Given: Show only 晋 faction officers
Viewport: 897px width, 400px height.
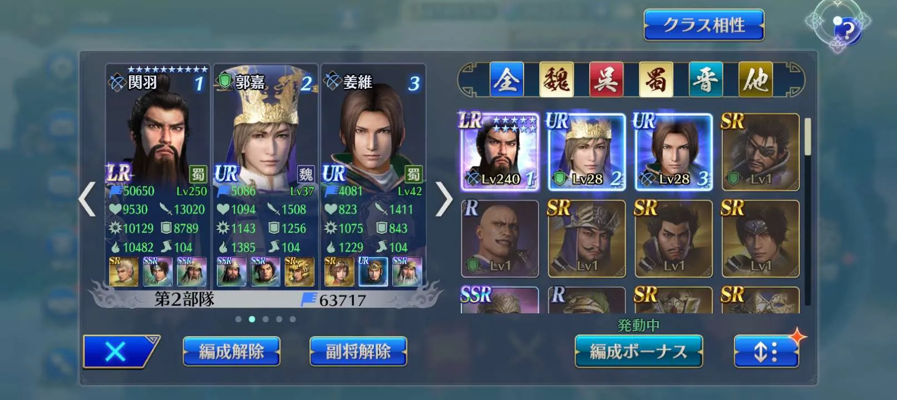Looking at the screenshot, I should pyautogui.click(x=706, y=79).
